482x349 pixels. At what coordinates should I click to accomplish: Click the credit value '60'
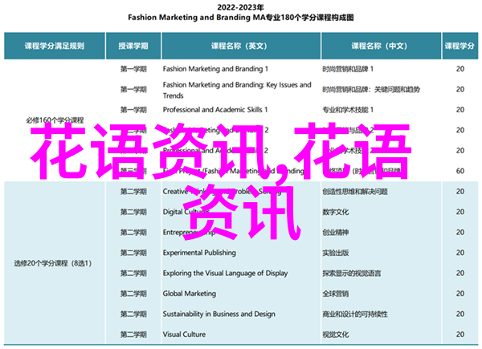[x=460, y=171]
